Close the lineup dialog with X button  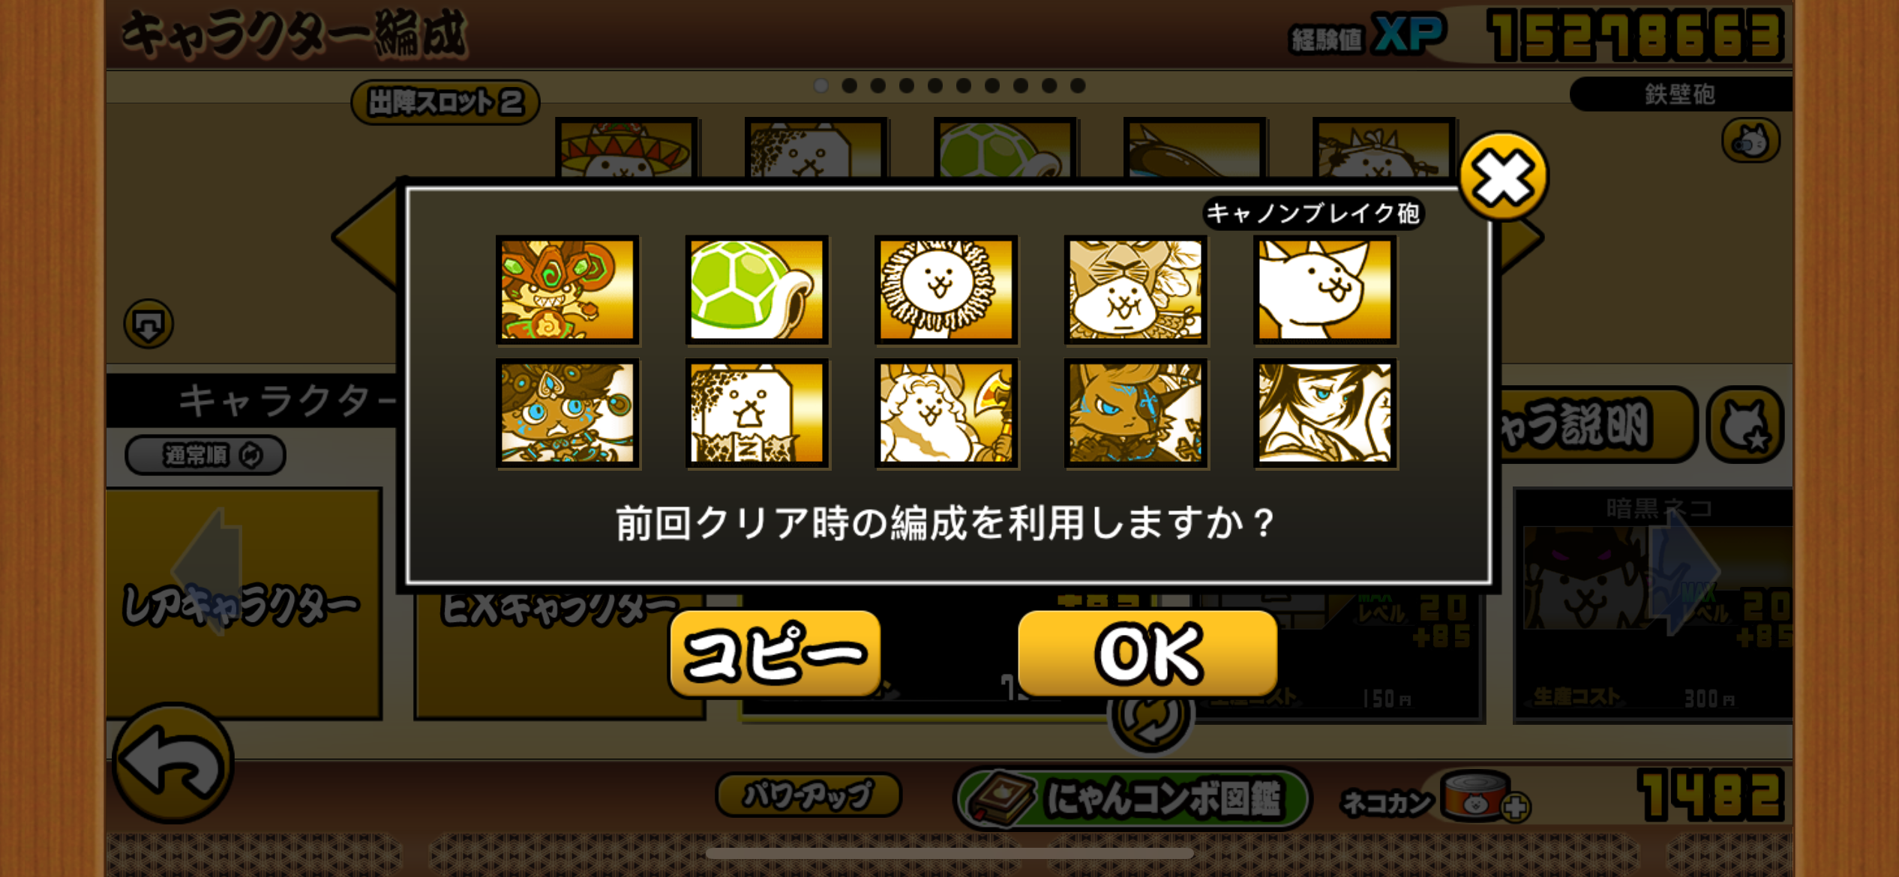click(x=1503, y=178)
